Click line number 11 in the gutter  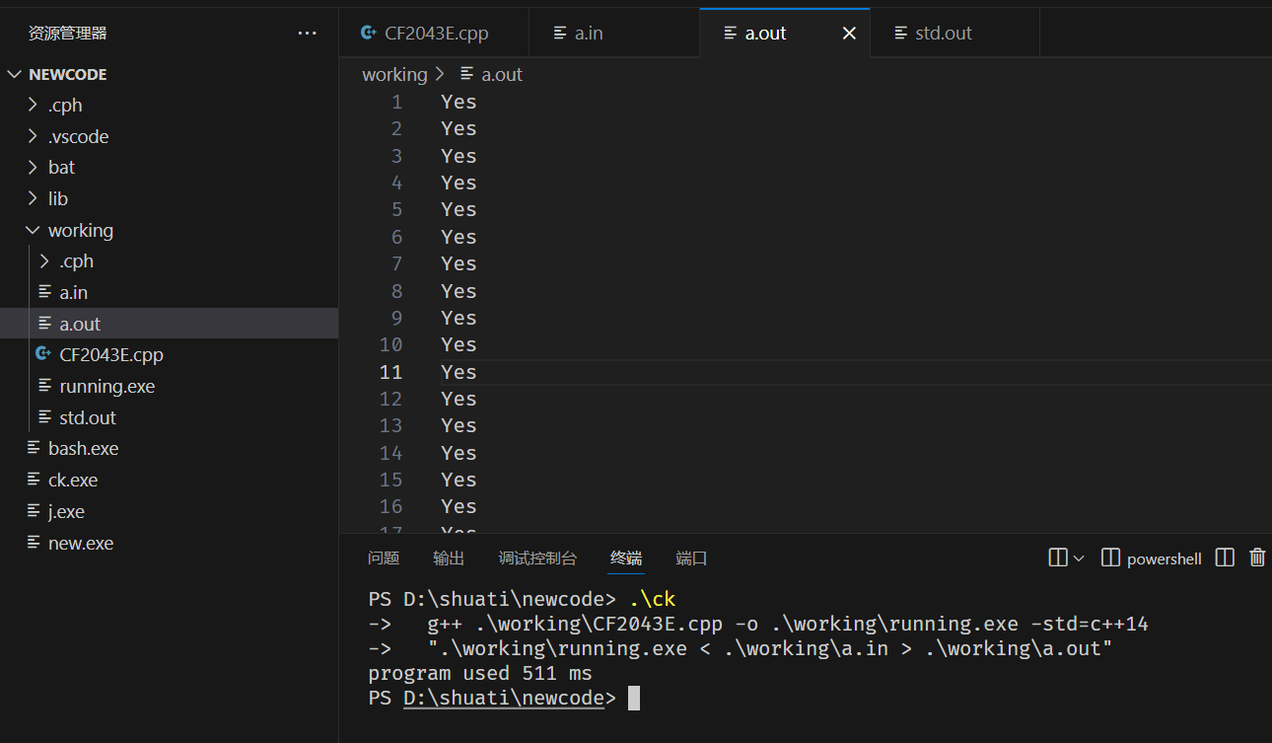coord(390,372)
